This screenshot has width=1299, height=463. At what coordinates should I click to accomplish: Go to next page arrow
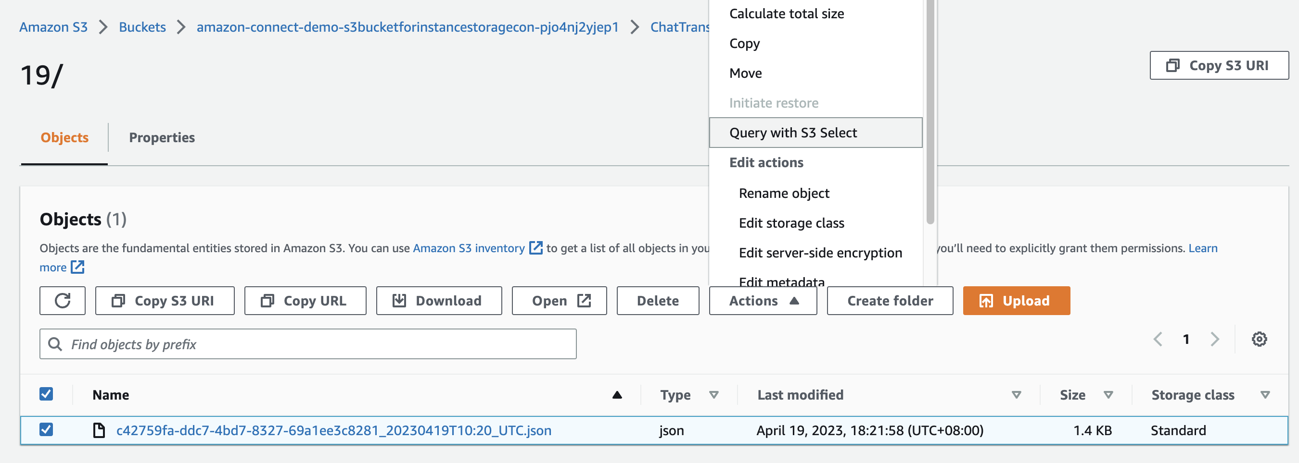click(1215, 339)
